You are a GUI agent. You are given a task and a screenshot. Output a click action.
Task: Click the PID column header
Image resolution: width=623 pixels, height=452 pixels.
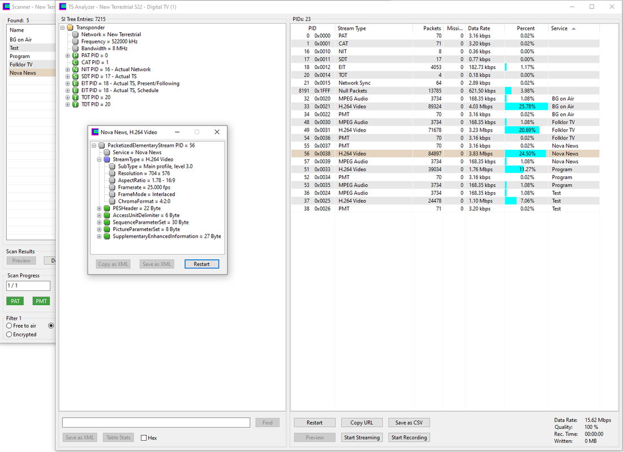point(313,28)
